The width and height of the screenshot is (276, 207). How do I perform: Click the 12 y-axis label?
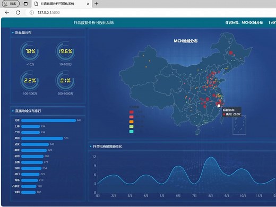tap(94, 157)
